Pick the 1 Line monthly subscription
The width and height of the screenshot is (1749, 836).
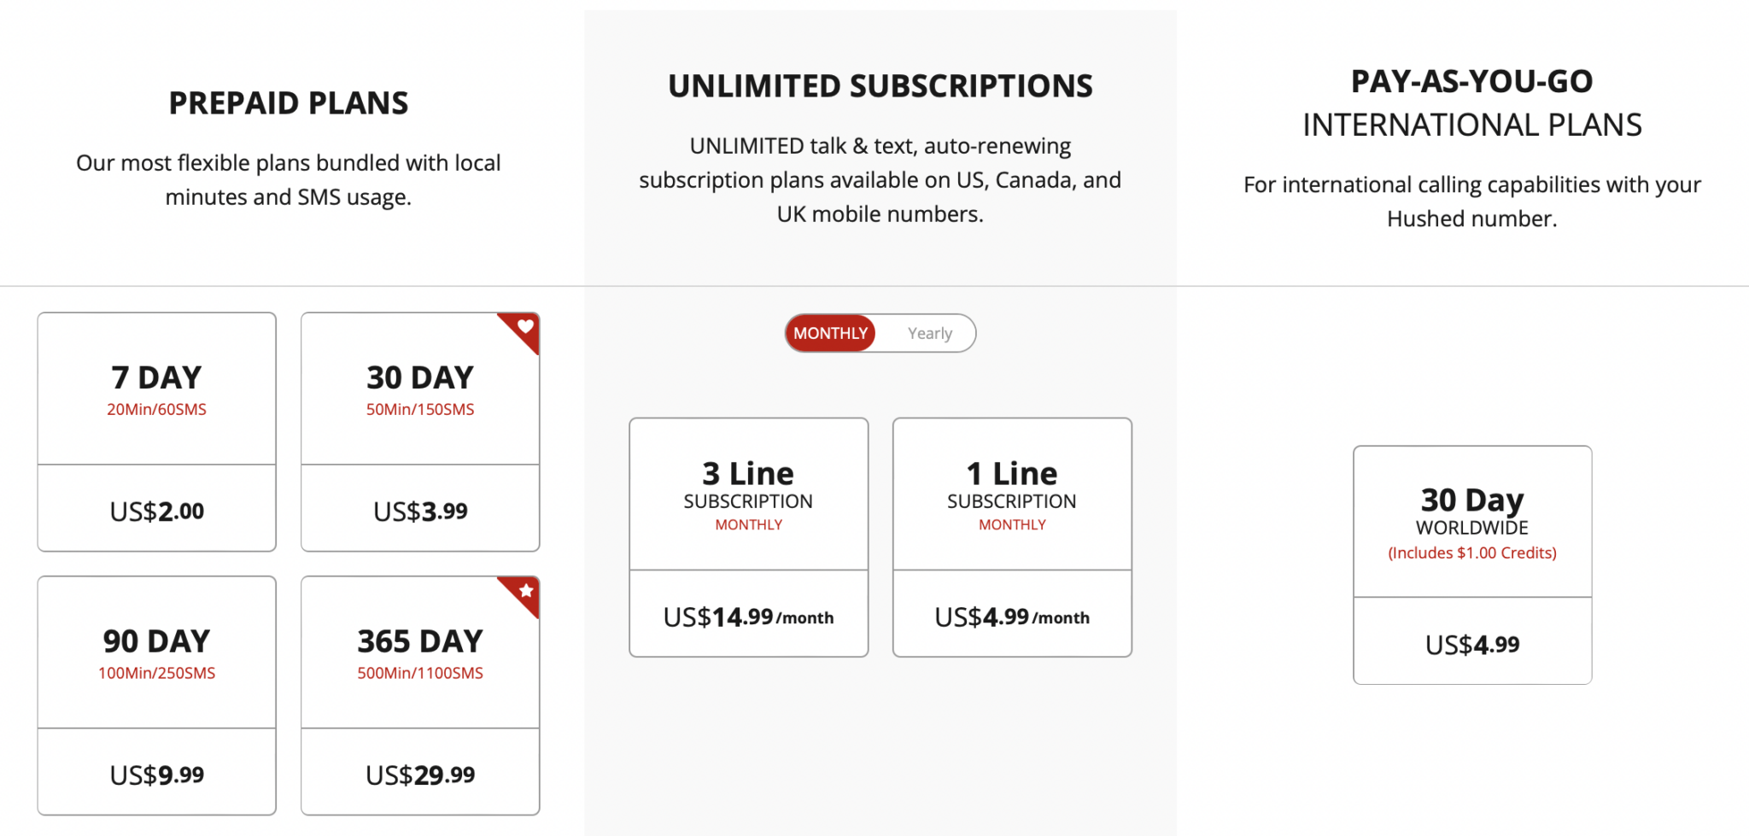coord(1012,495)
